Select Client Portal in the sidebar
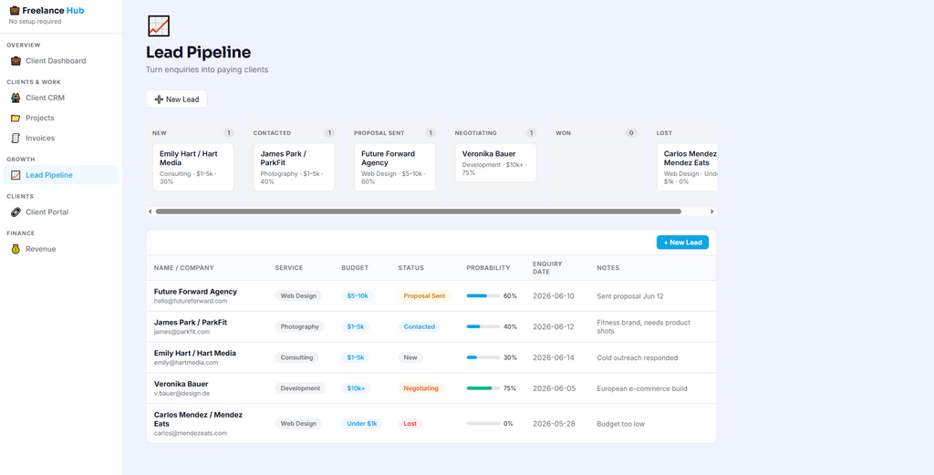The image size is (934, 475). 61,212
